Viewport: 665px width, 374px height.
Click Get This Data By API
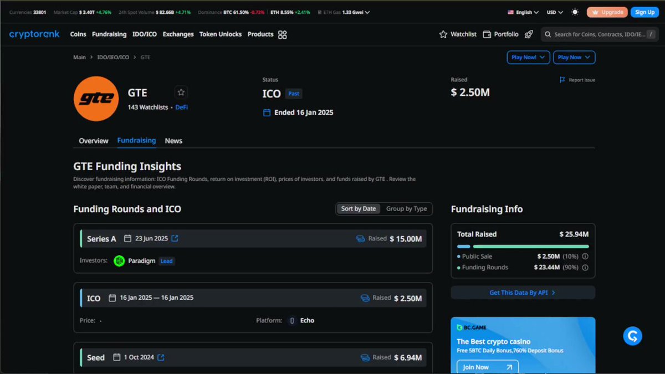pyautogui.click(x=523, y=293)
